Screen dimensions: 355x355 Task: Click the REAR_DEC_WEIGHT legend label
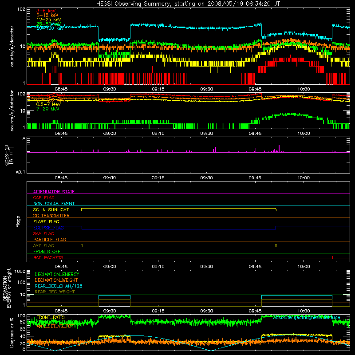(x=55, y=292)
